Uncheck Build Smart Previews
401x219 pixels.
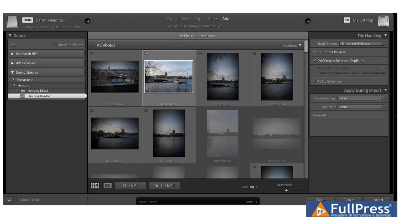[315, 52]
